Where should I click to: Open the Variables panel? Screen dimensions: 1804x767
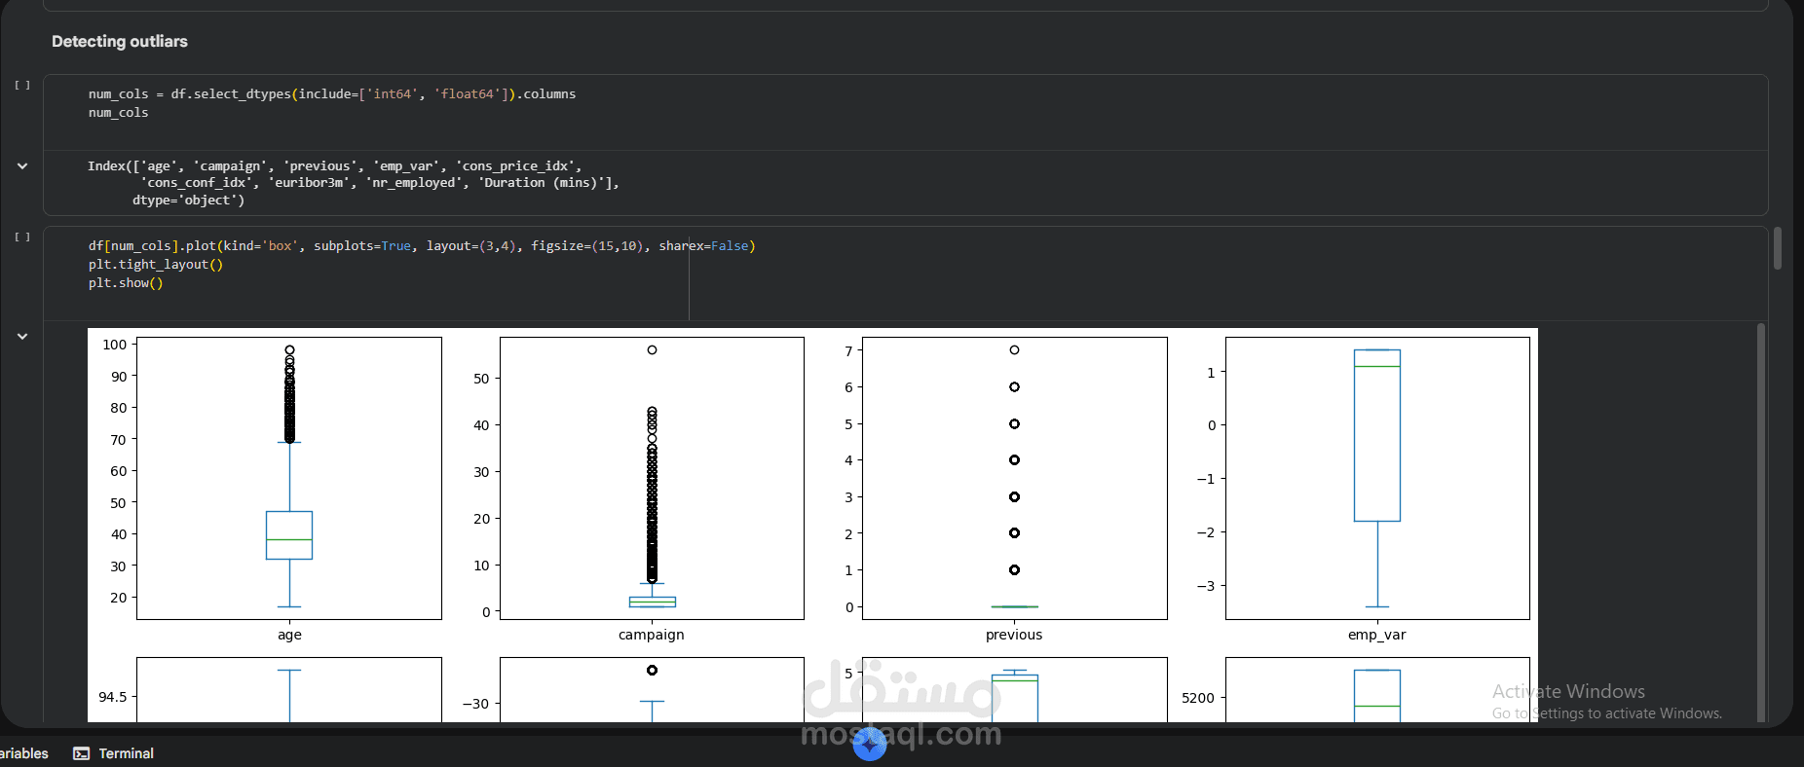click(24, 753)
